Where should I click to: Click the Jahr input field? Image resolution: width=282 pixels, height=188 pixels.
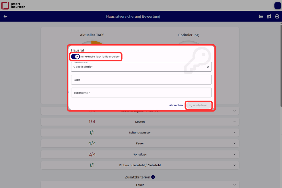pos(141,80)
